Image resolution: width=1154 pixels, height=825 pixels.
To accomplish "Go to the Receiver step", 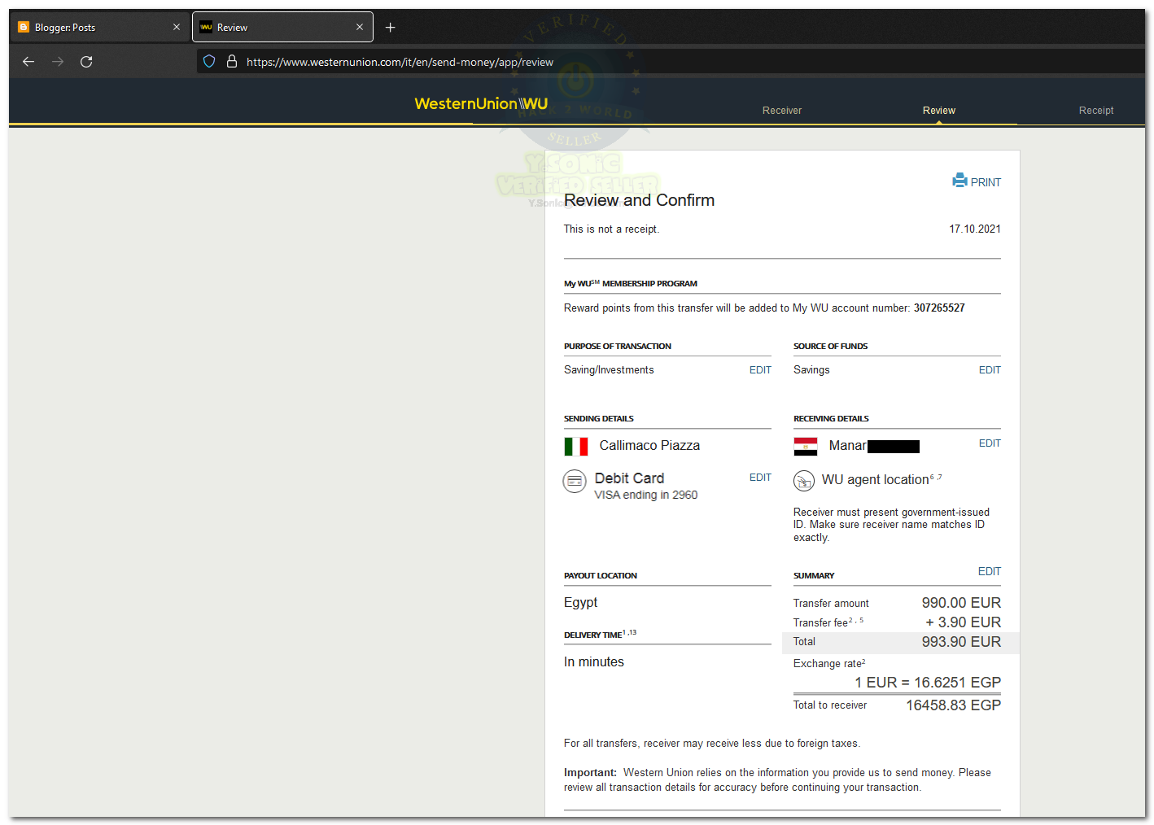I will coord(782,111).
